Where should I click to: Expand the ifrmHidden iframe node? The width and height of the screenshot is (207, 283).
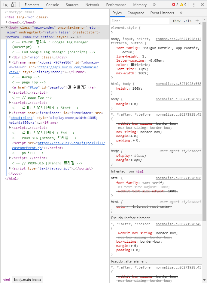[10, 113]
